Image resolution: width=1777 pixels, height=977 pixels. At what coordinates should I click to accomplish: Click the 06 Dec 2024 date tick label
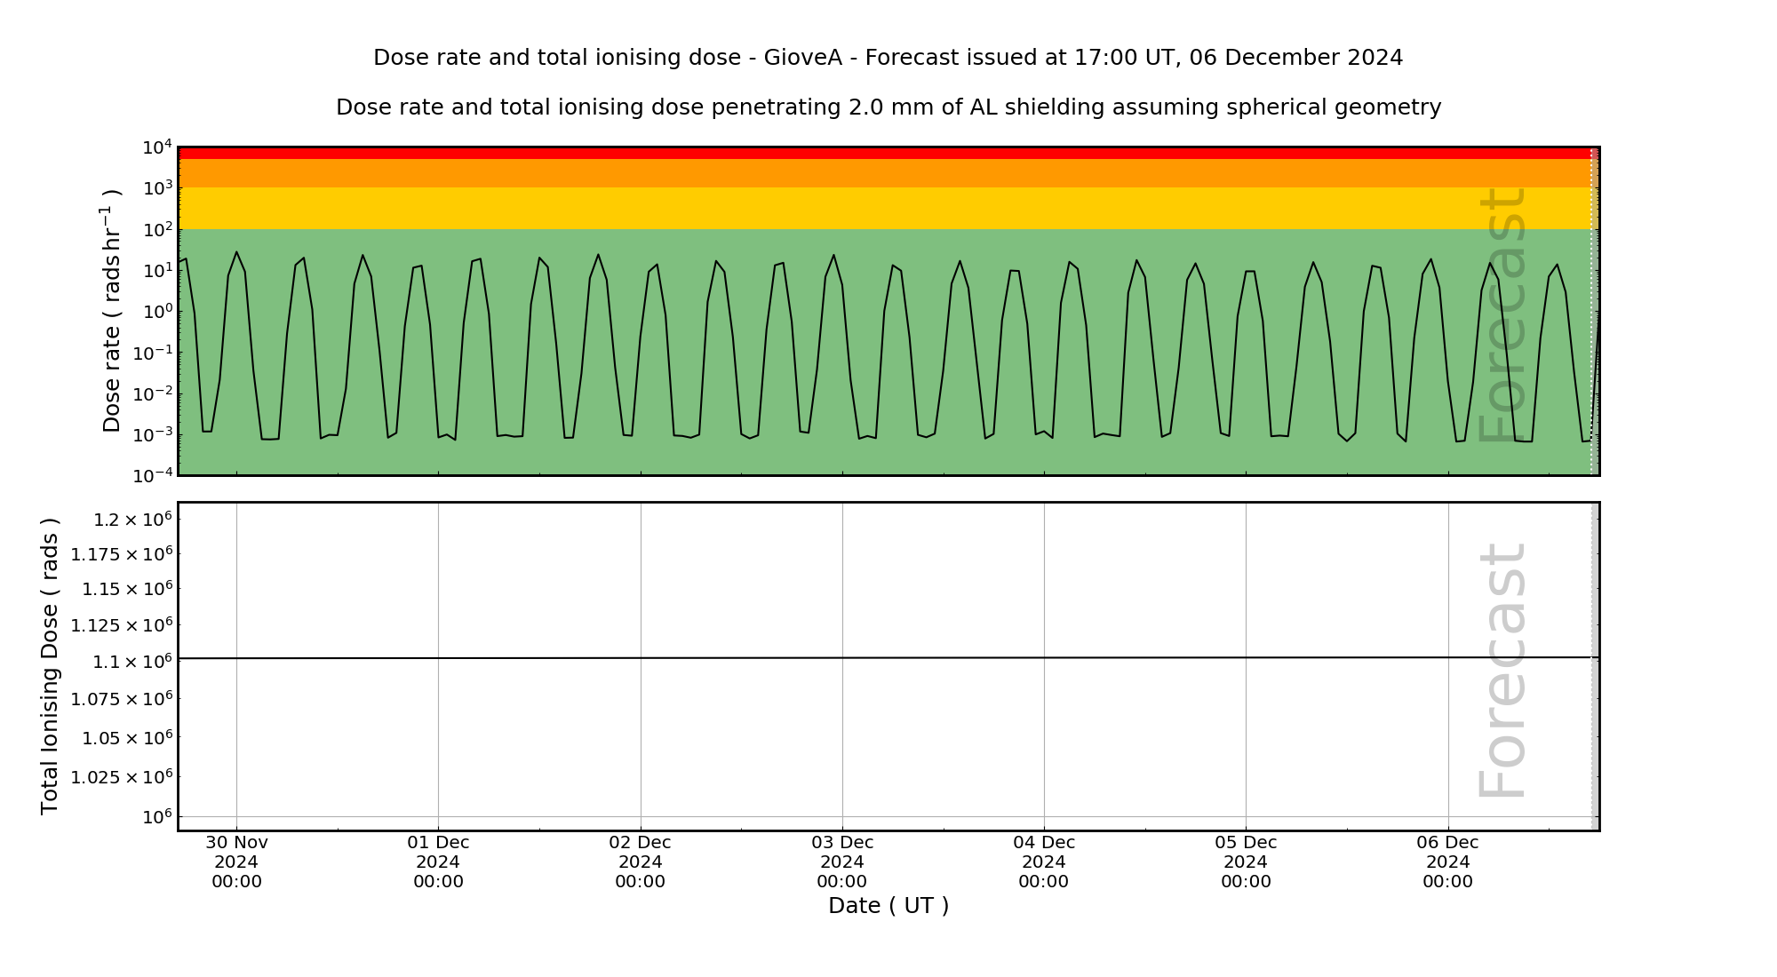1447,862
